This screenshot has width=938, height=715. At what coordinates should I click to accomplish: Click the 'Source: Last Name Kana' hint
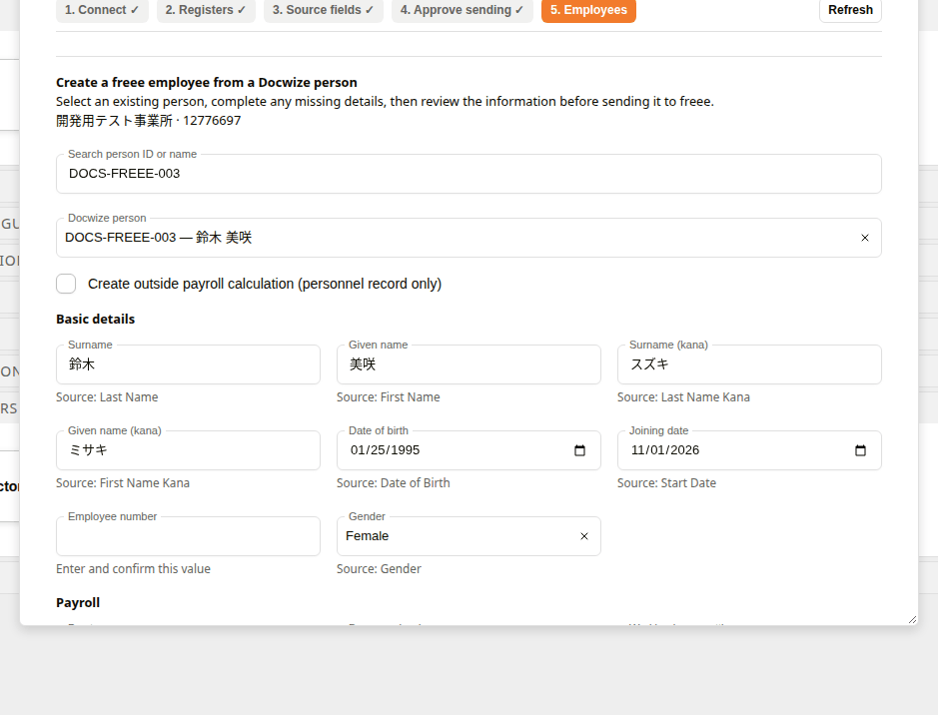(683, 397)
